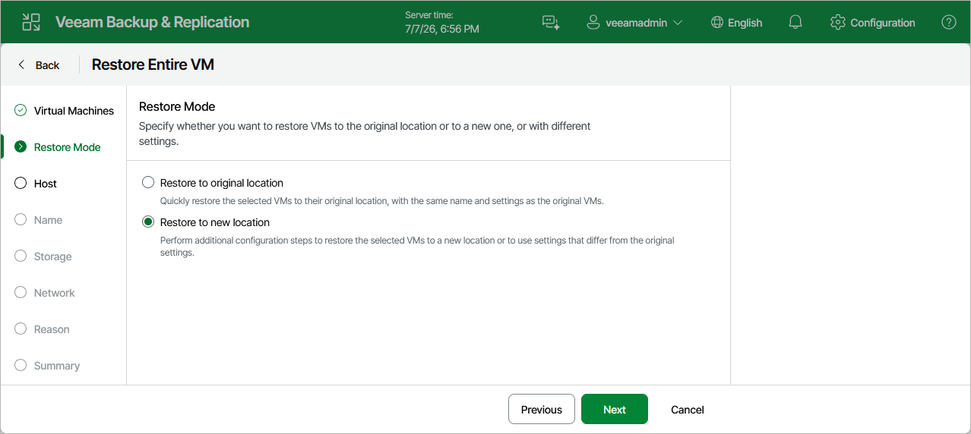The height and width of the screenshot is (434, 971).
Task: Open the Storage wizard step
Action: tap(53, 256)
